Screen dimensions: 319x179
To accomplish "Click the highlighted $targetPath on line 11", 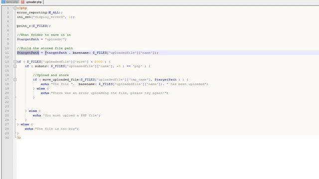I will 28,53.
